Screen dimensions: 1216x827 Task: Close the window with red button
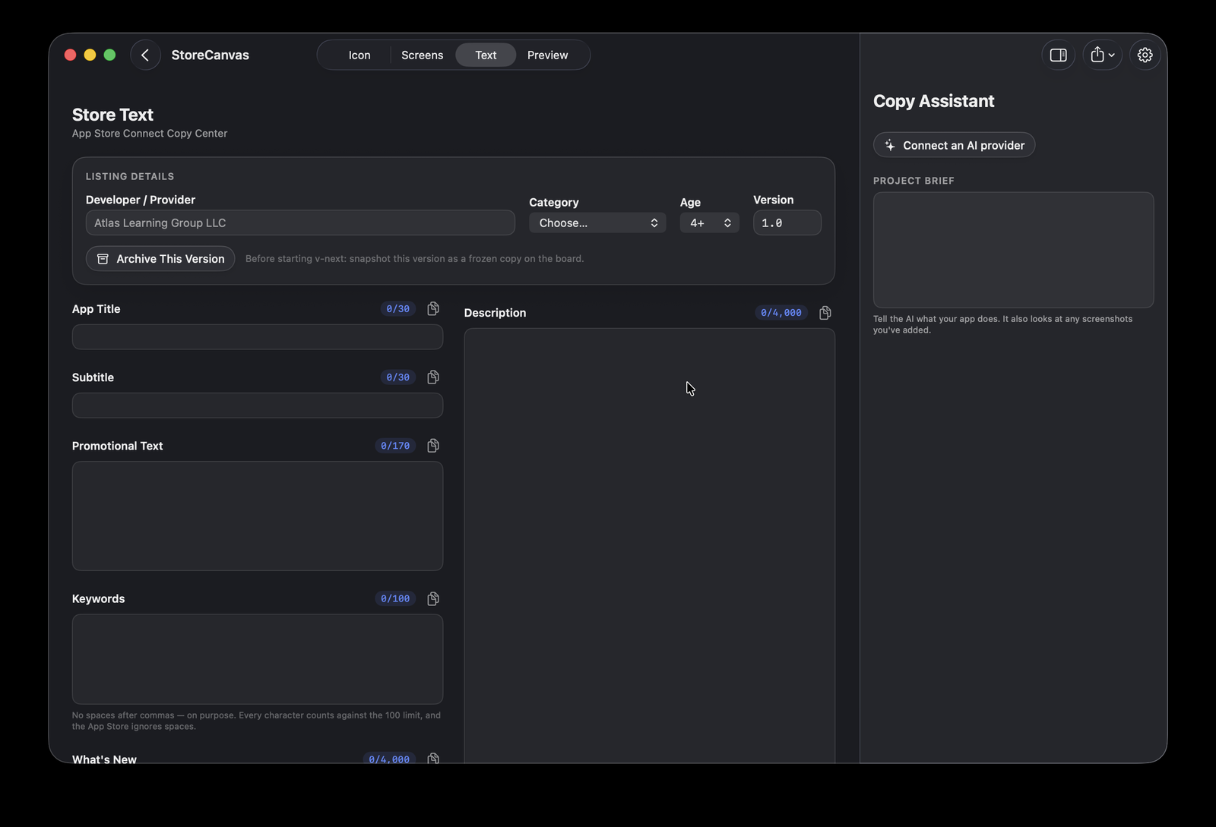point(70,55)
